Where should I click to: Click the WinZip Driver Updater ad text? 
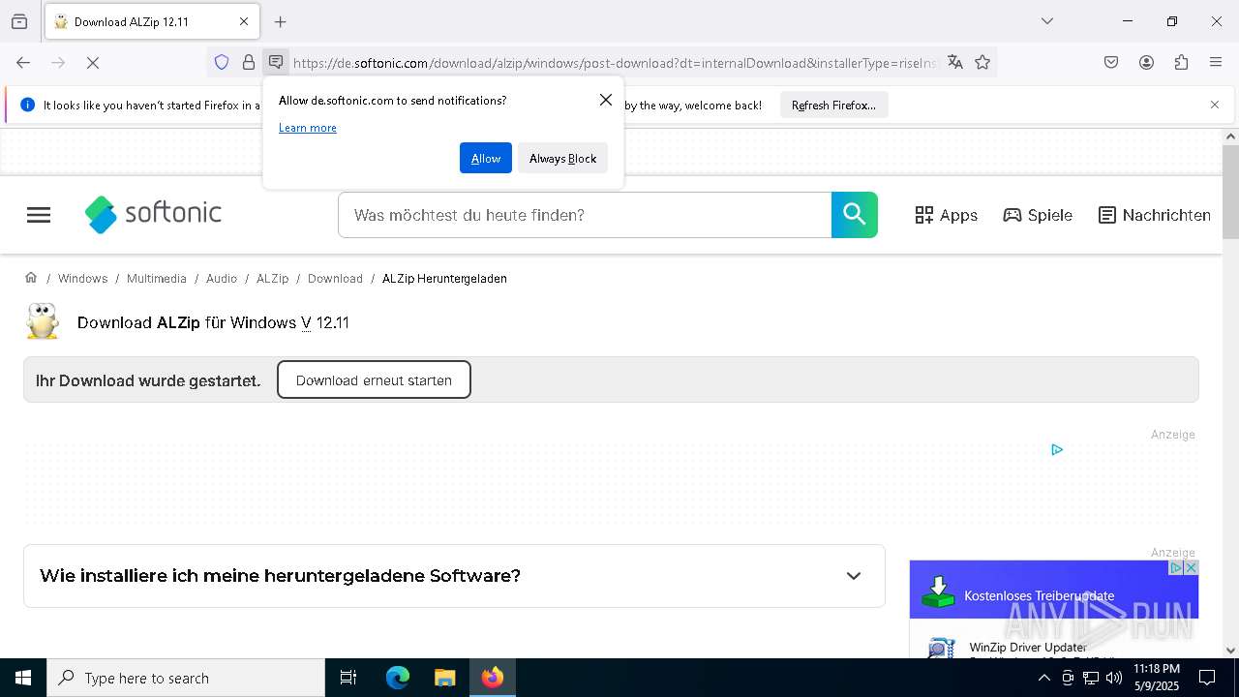pyautogui.click(x=1028, y=647)
